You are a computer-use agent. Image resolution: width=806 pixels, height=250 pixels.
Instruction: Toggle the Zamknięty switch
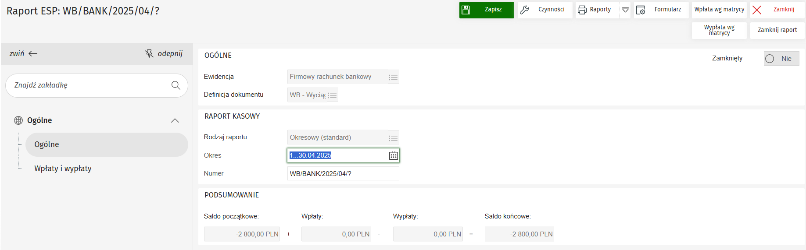(781, 59)
